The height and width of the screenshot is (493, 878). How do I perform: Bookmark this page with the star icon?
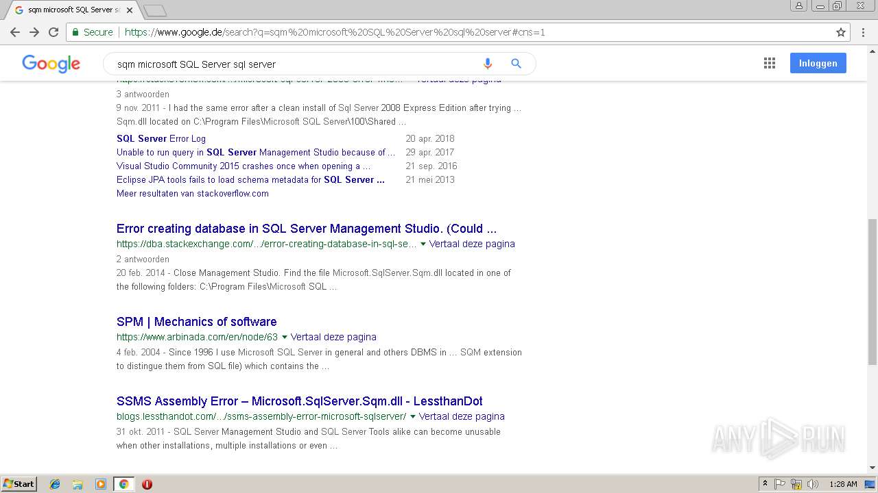[841, 32]
